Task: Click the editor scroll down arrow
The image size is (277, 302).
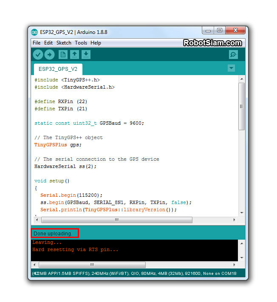Action: tap(241, 213)
